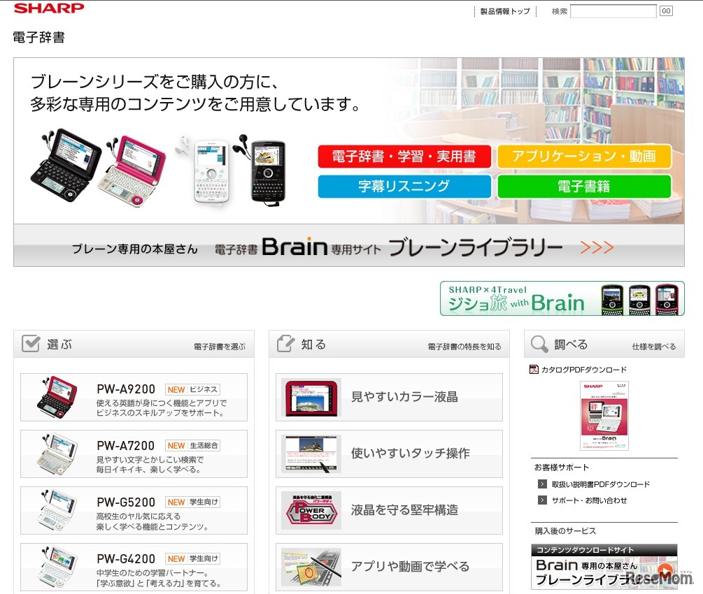Click the 電子辞書 page heading
Screen dimensions: 703x594
click(x=38, y=37)
